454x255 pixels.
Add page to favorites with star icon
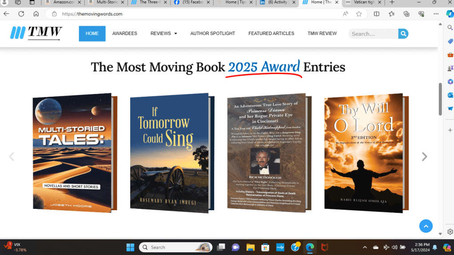tap(359, 14)
